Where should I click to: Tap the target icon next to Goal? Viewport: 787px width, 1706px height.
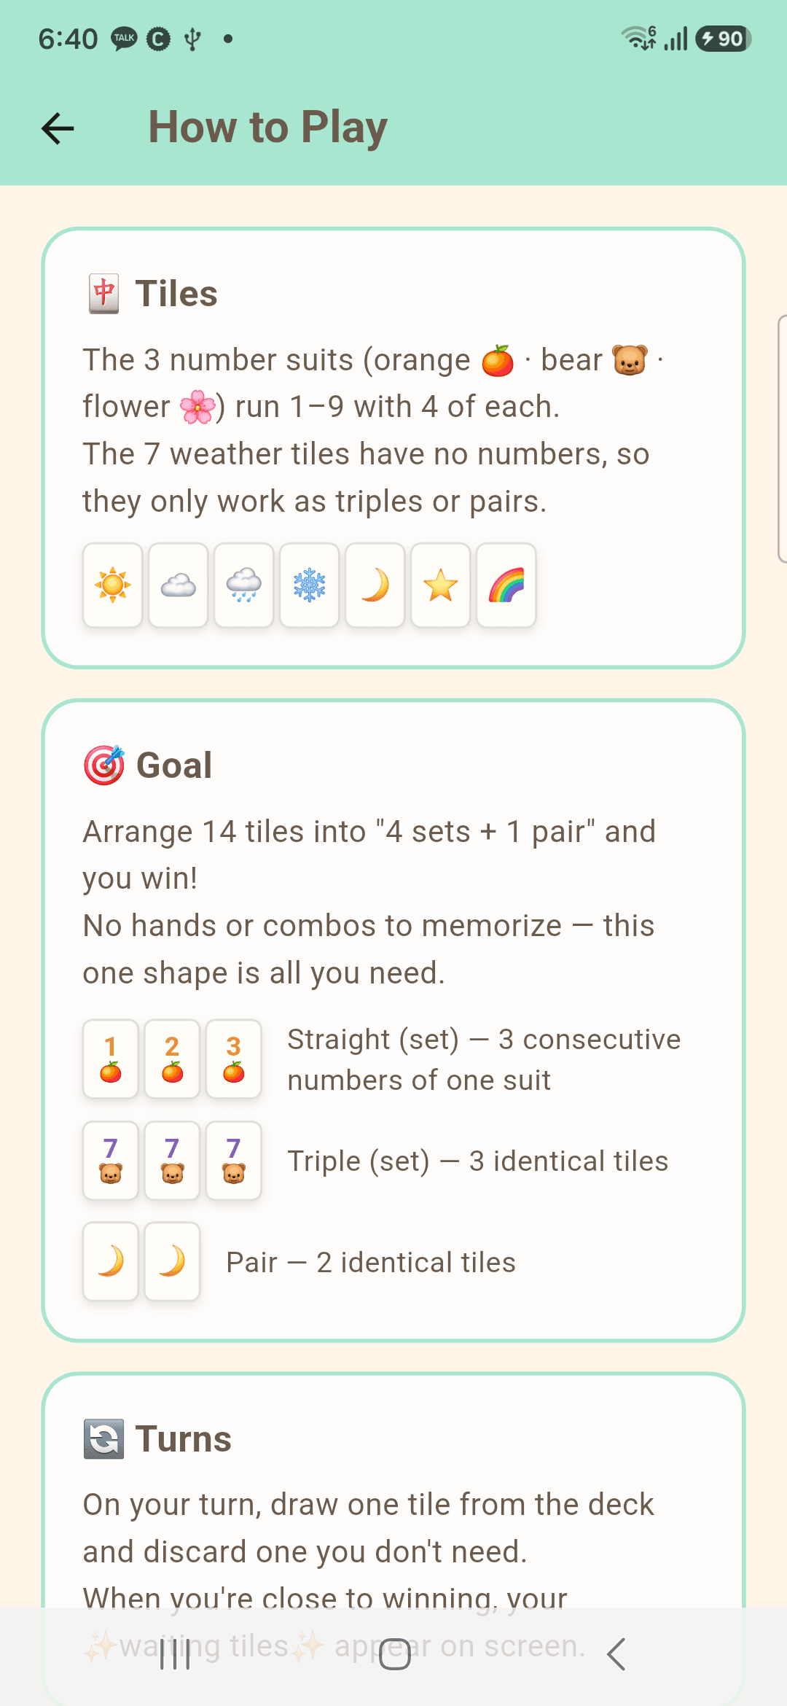pyautogui.click(x=103, y=765)
